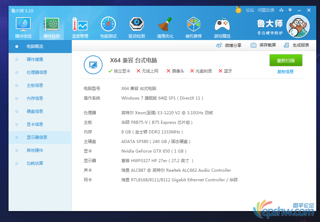The height and width of the screenshot is (222, 320).
Task: Open 处理器信息 processor info
Action: (40, 73)
